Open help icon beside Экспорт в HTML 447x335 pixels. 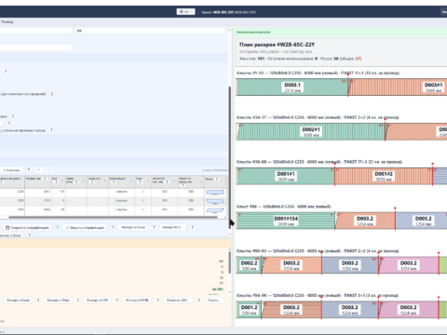tap(157, 301)
